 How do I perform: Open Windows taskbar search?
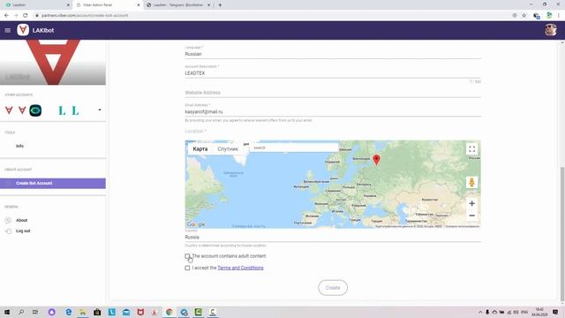(x=21, y=312)
